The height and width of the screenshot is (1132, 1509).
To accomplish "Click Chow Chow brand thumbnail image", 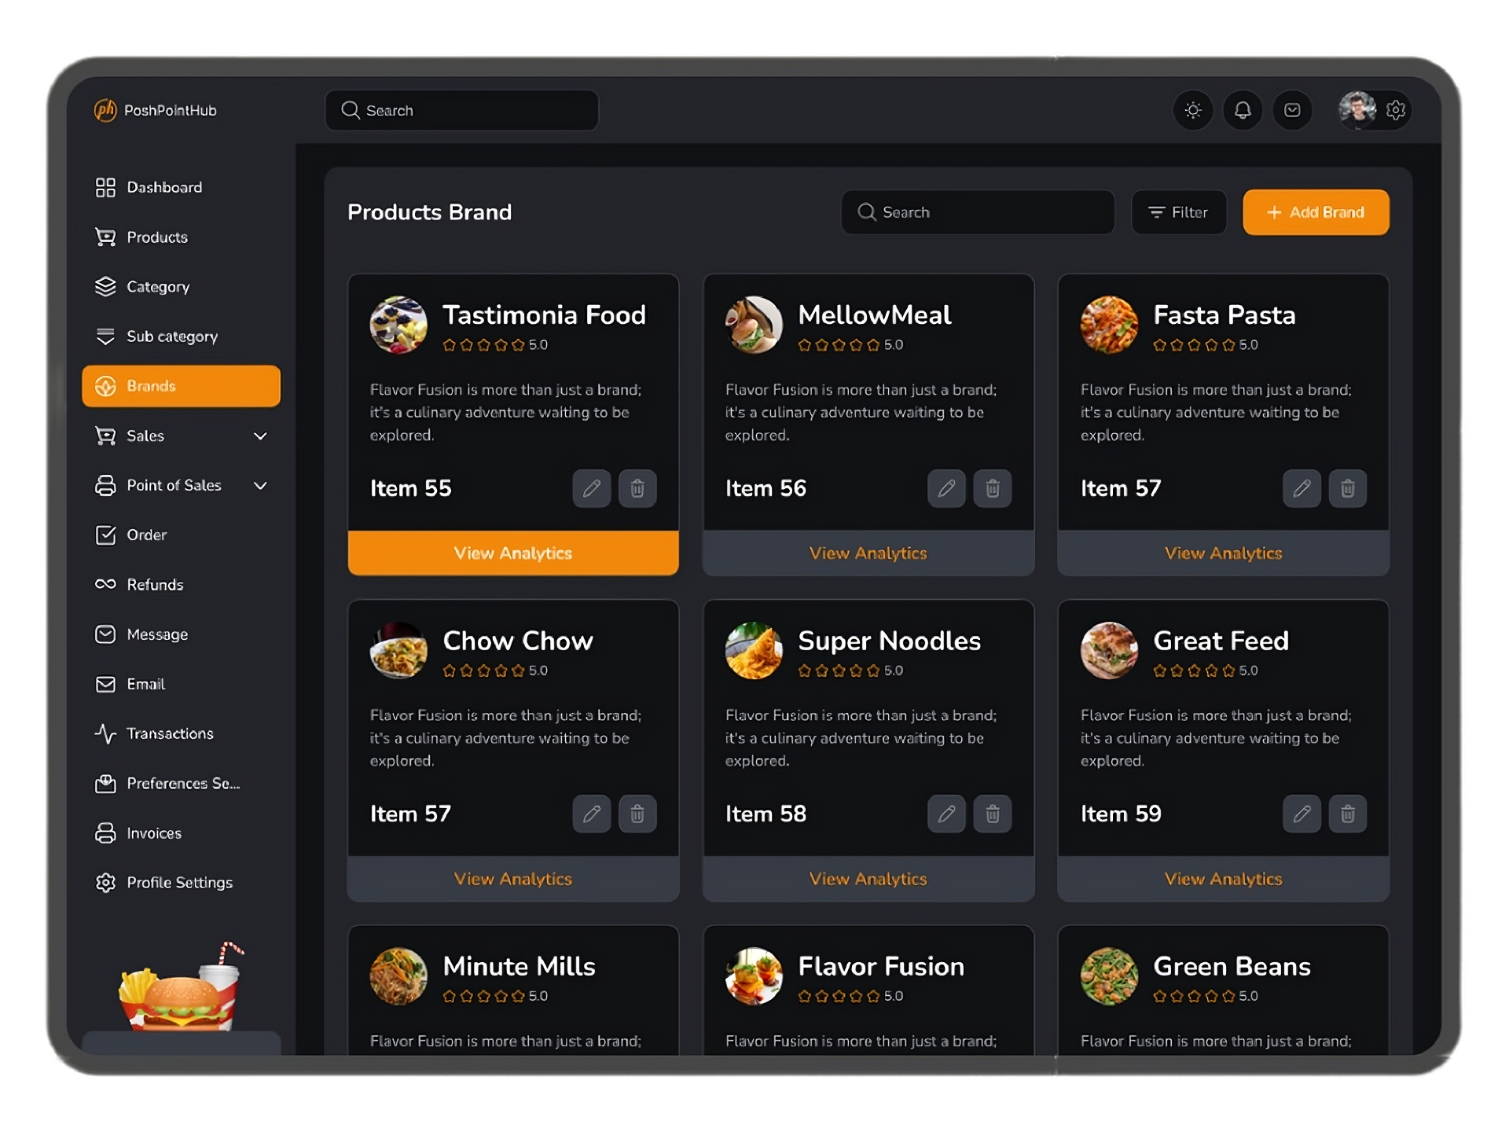I will click(398, 650).
